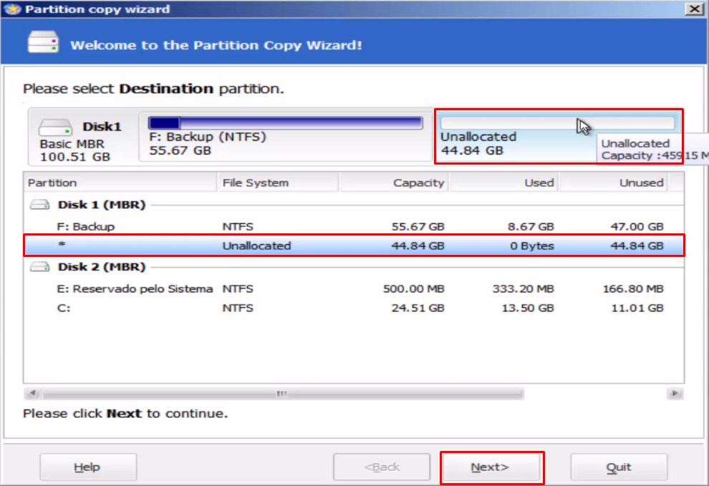Image resolution: width=709 pixels, height=486 pixels.
Task: Select the Disk 2 (MBR) group row
Action: click(x=354, y=267)
